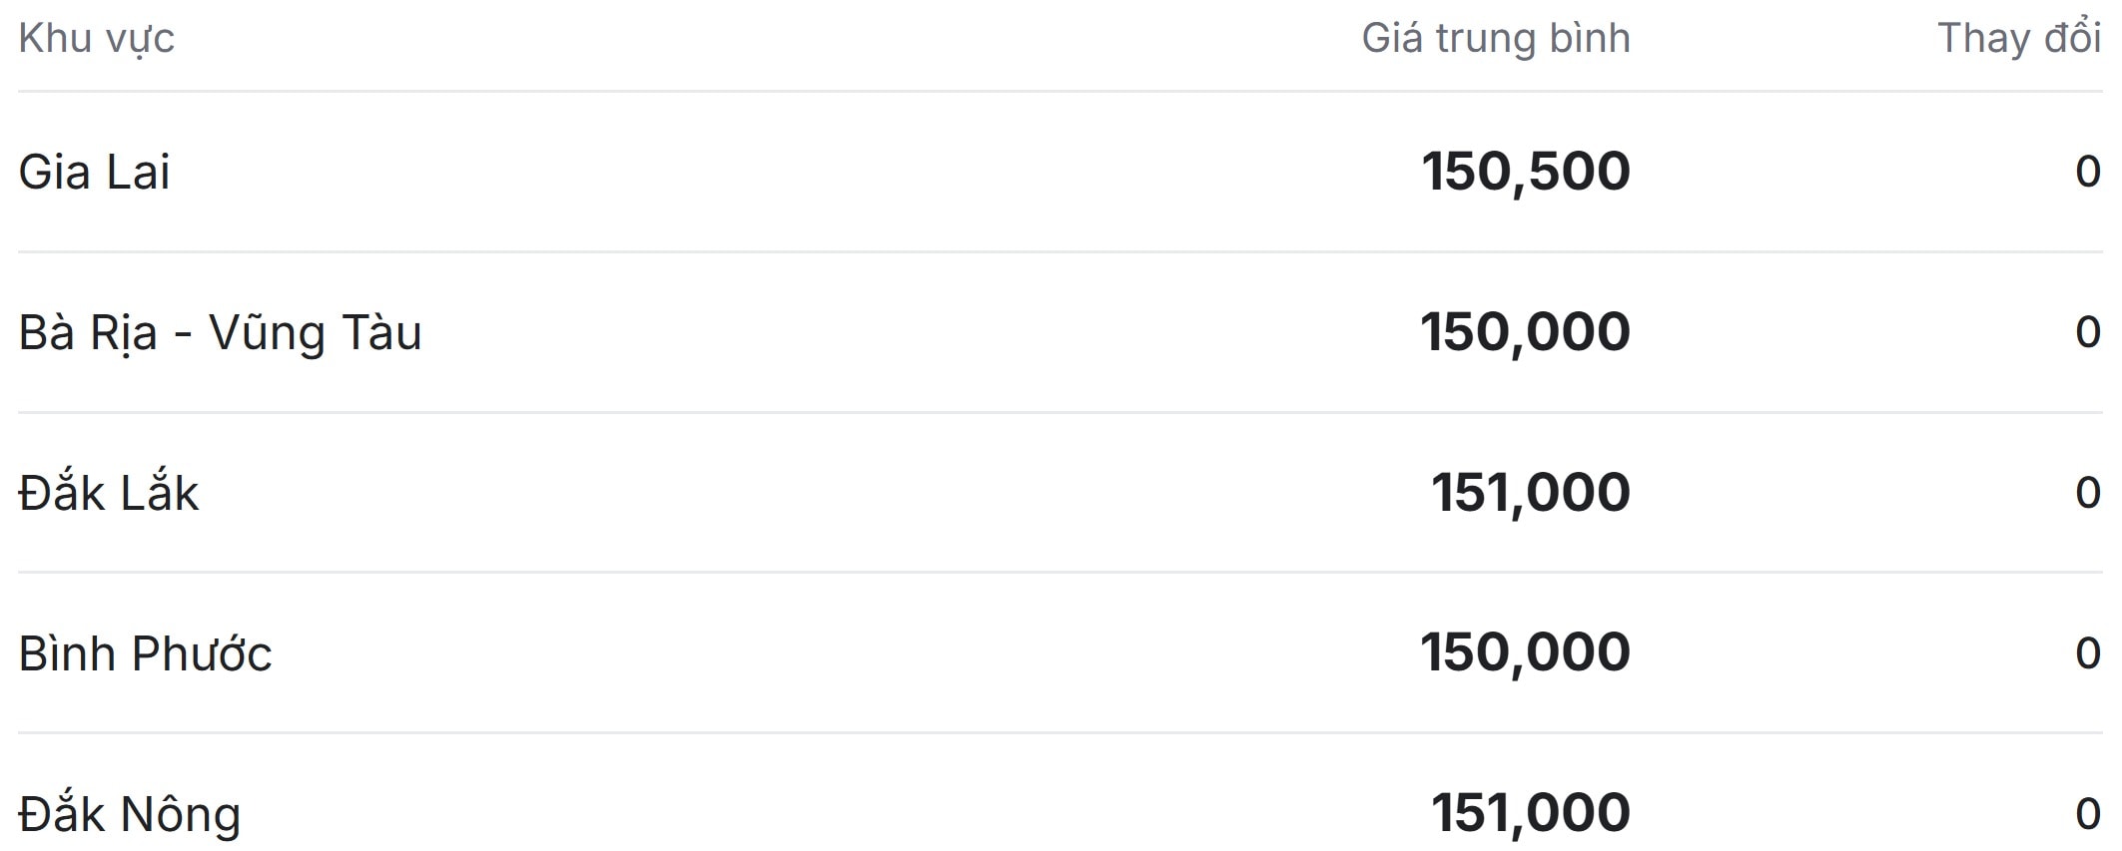The height and width of the screenshot is (851, 2122).
Task: Click the Khu vực column header
Action: click(96, 39)
